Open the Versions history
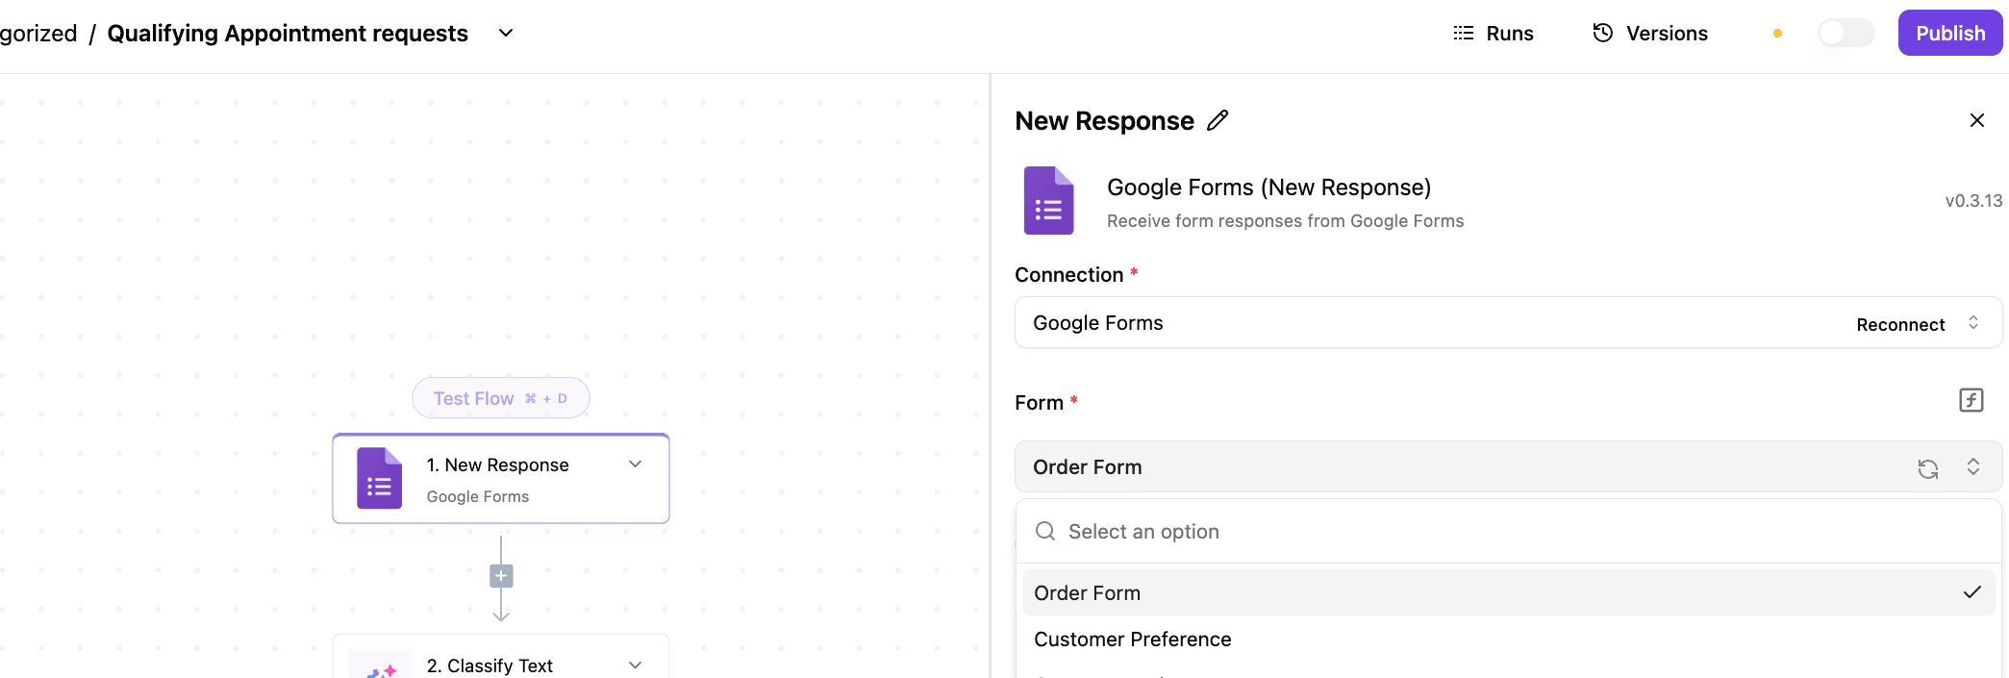Image resolution: width=2009 pixels, height=678 pixels. [1650, 34]
